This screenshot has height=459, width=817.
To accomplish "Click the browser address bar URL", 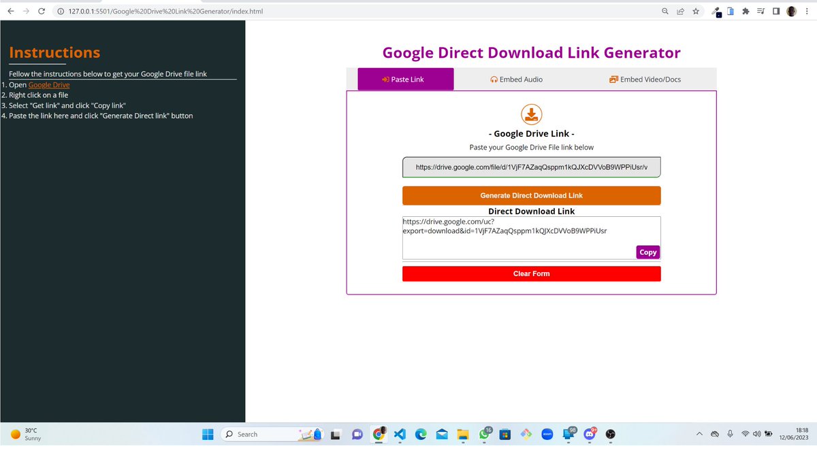I will point(165,12).
